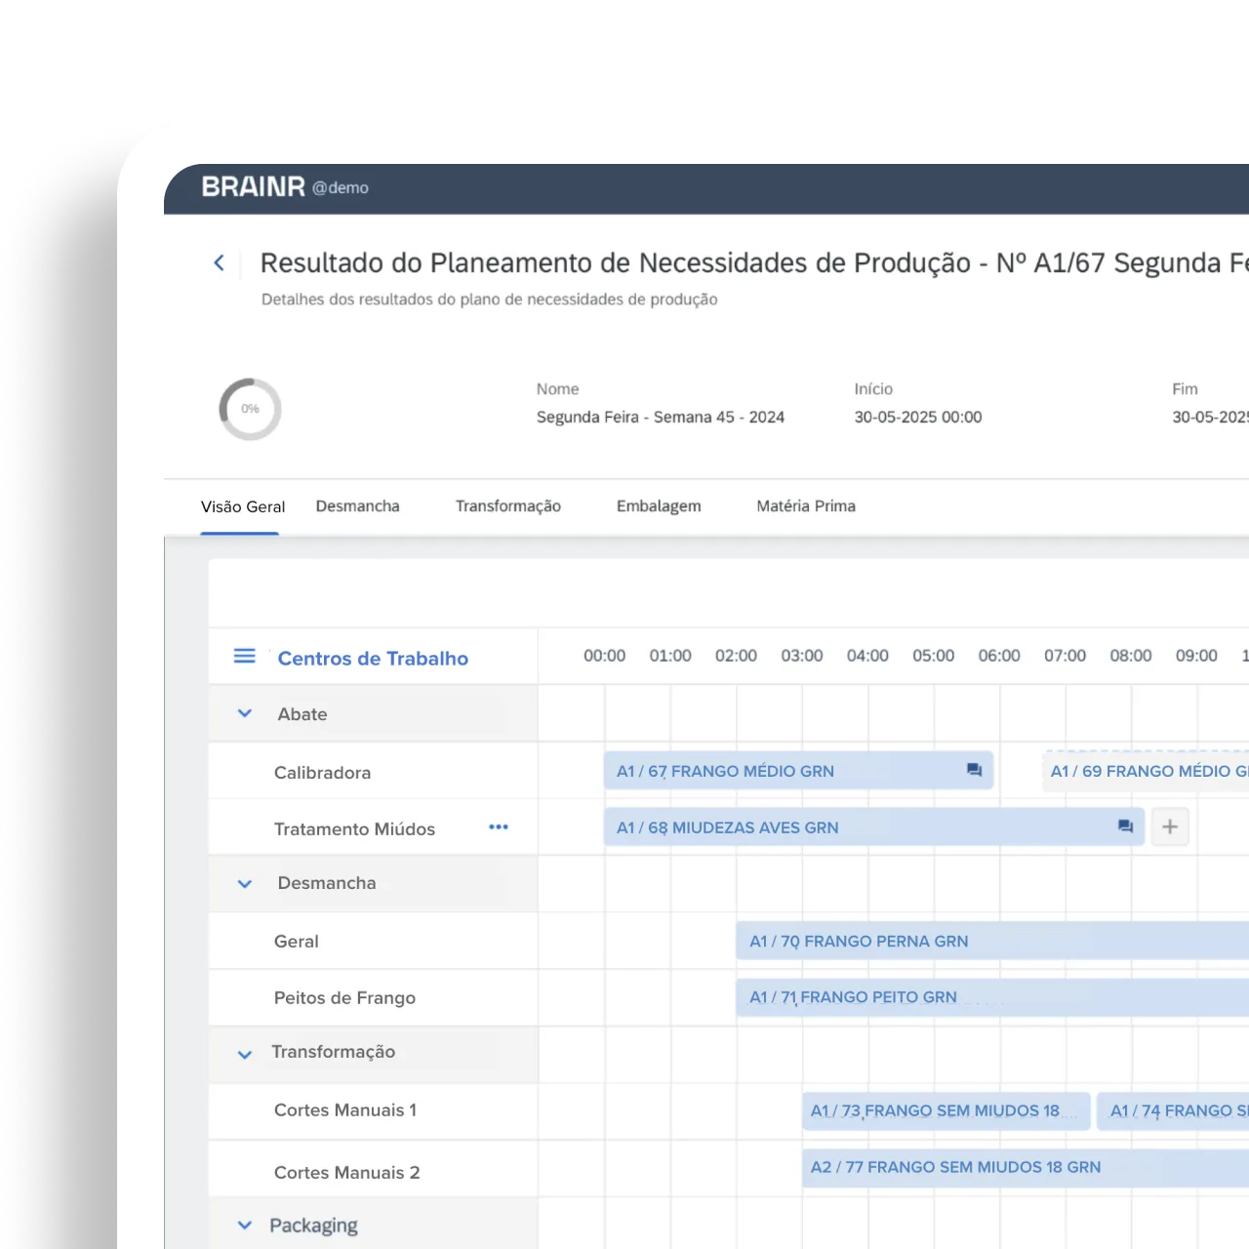Open the Matéria Prima tab
This screenshot has width=1249, height=1249.
(x=805, y=505)
